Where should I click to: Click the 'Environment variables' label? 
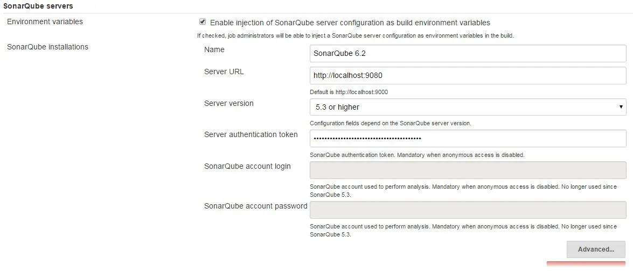(x=45, y=22)
